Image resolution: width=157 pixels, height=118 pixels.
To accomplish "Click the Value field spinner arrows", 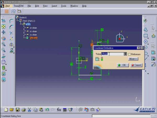I will pos(125,54).
